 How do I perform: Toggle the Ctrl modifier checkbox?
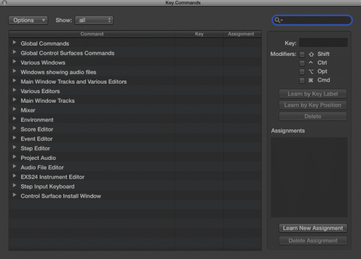[302, 63]
